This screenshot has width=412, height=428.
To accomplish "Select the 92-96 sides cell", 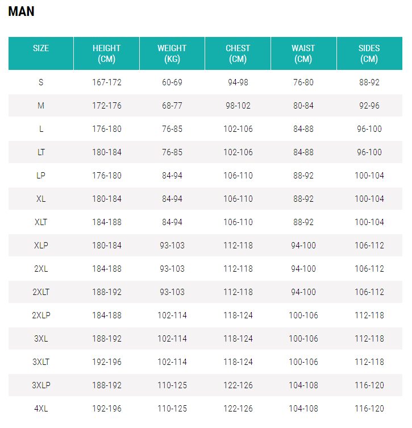I will click(x=369, y=106).
